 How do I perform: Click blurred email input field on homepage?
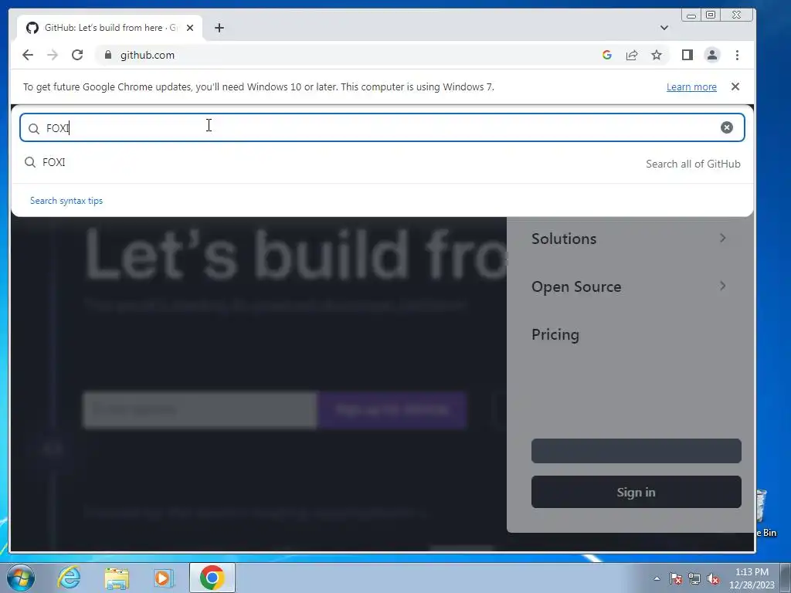(200, 410)
